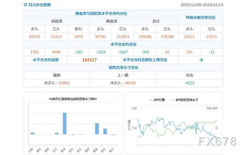Image resolution: width=248 pixels, height=155 pixels.
Task: Click the 欧元 bar in the bar chart
Action: click(x=105, y=131)
